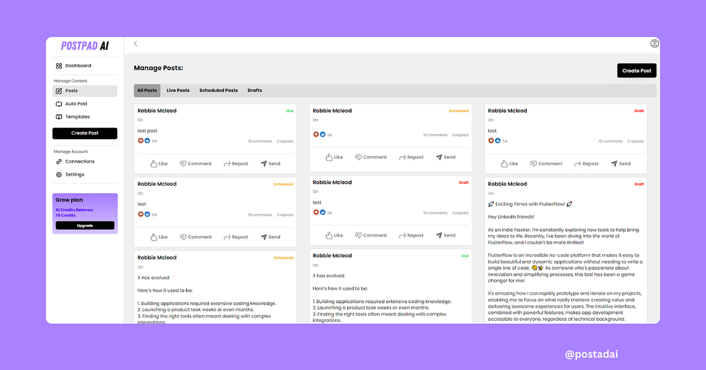
Task: Open Auto Post in sidebar
Action: tap(85, 104)
